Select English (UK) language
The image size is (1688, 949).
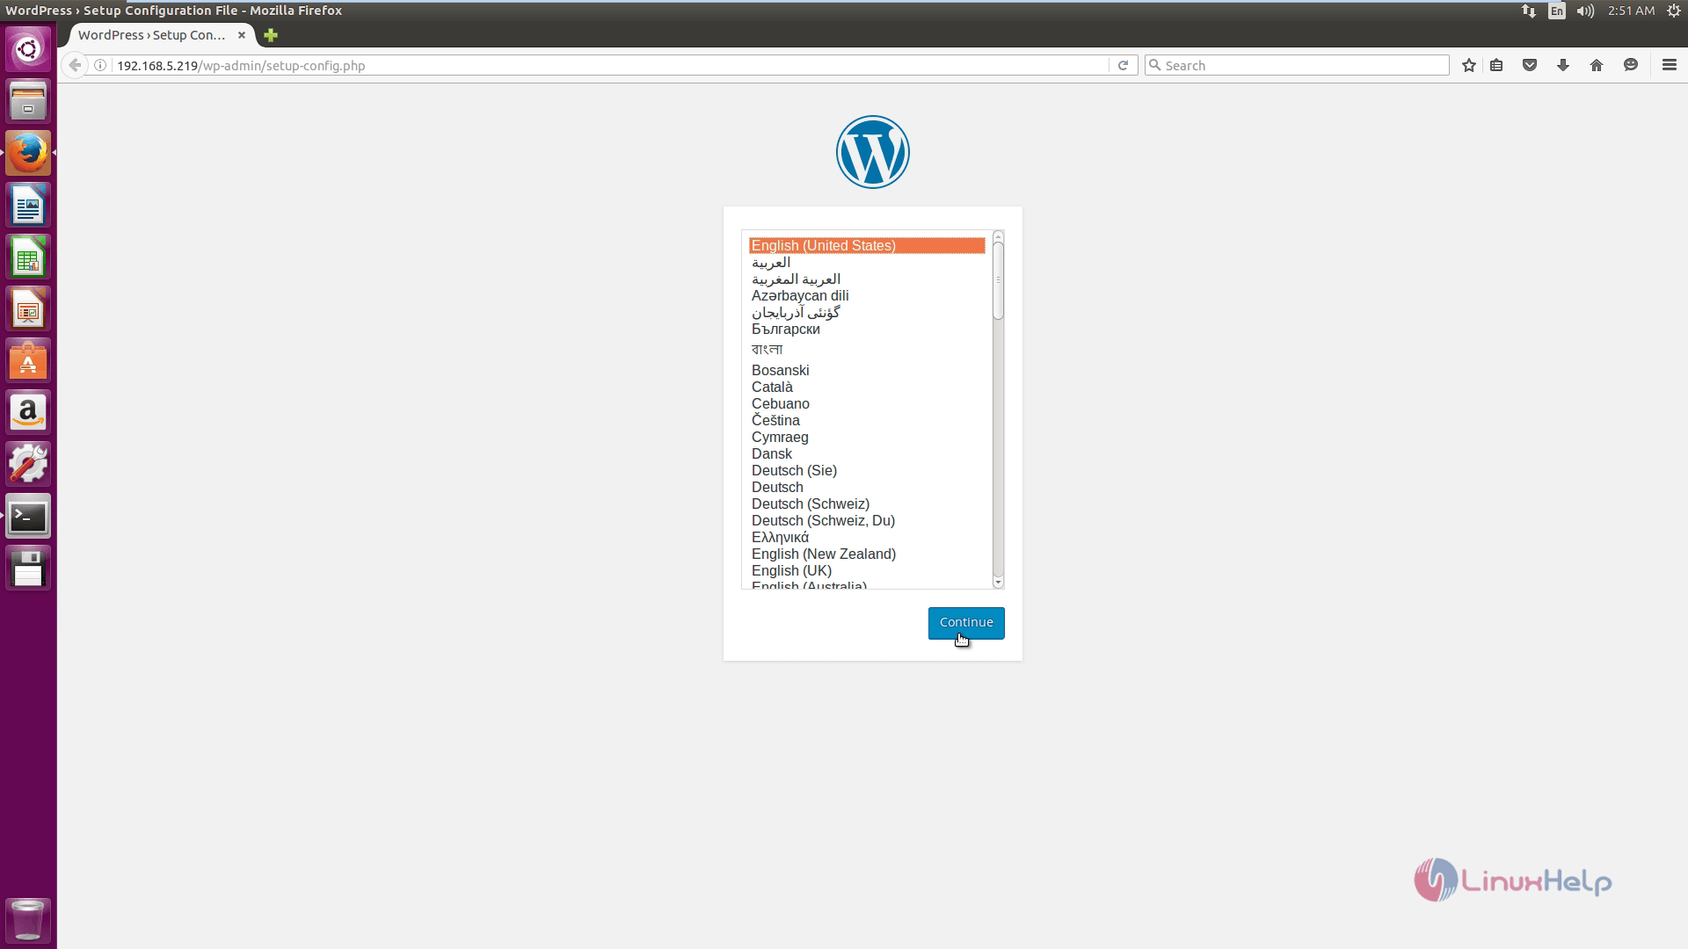click(x=867, y=571)
